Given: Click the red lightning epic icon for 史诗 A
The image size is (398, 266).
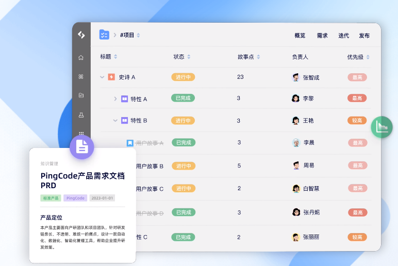Looking at the screenshot, I should (x=111, y=77).
